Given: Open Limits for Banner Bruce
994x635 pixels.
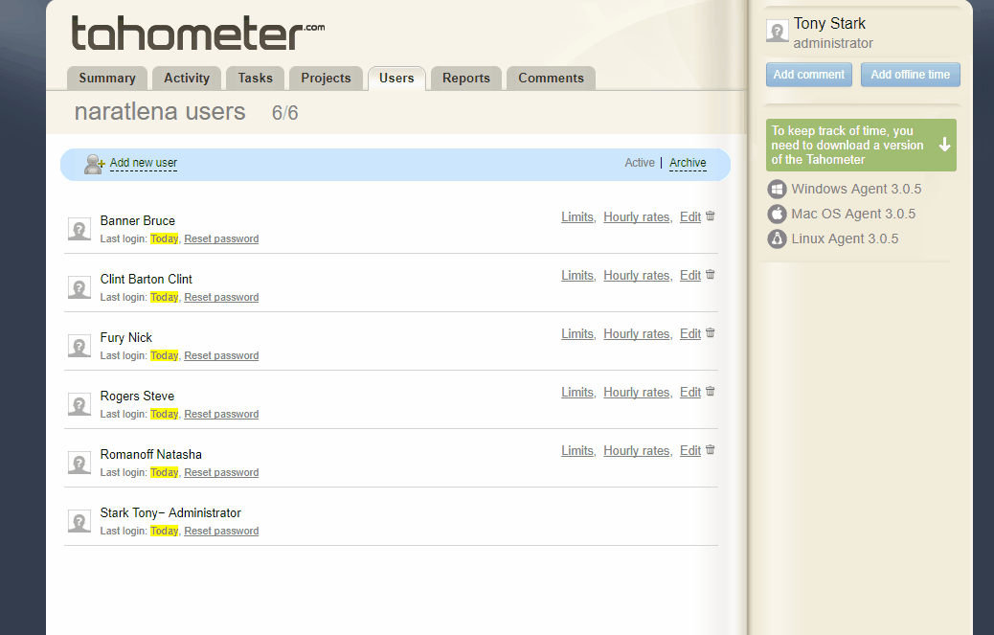Looking at the screenshot, I should tap(577, 216).
